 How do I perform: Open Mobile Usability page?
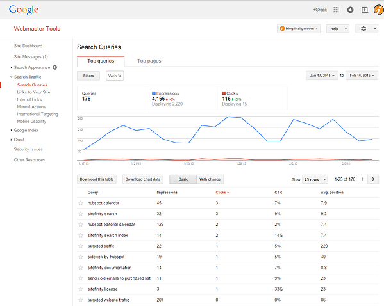tap(31, 122)
